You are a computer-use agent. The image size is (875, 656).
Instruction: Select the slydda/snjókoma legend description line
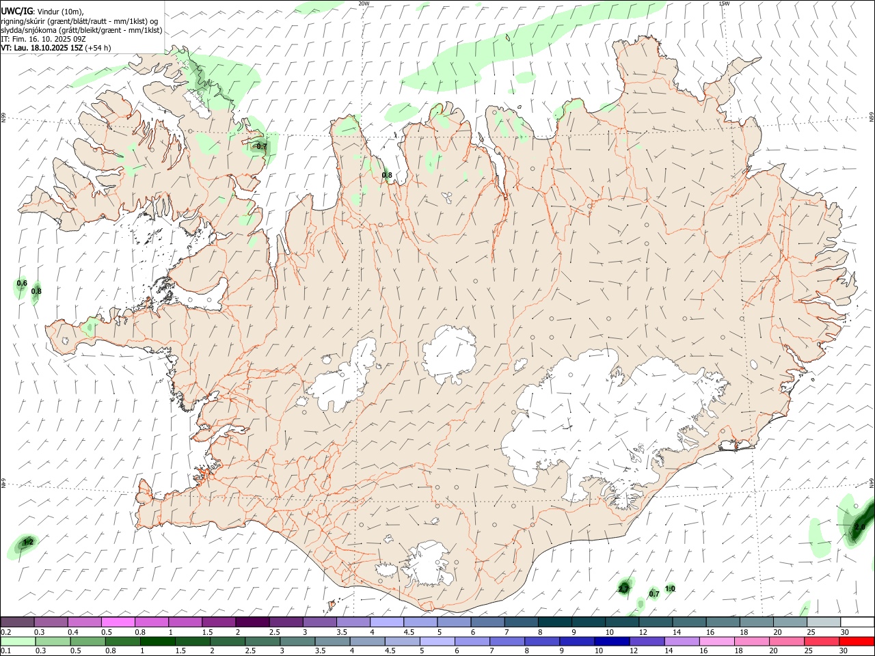point(81,30)
